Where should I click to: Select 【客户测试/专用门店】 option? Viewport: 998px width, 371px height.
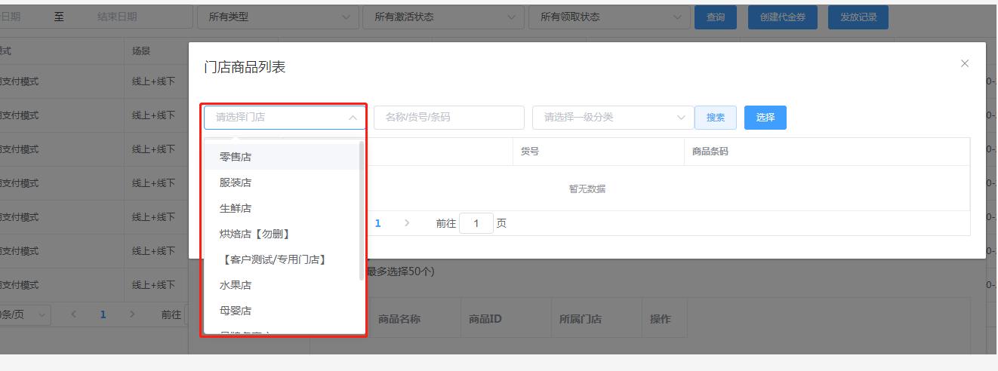(285, 259)
